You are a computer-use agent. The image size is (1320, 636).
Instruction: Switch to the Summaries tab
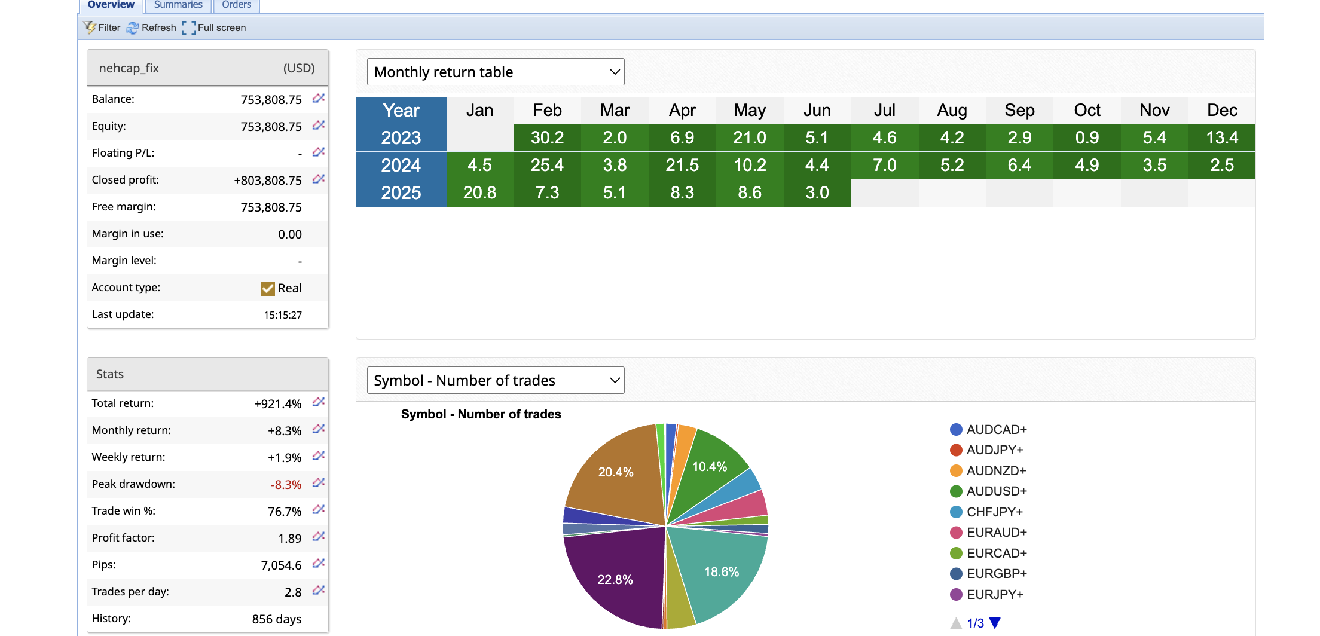coord(178,5)
